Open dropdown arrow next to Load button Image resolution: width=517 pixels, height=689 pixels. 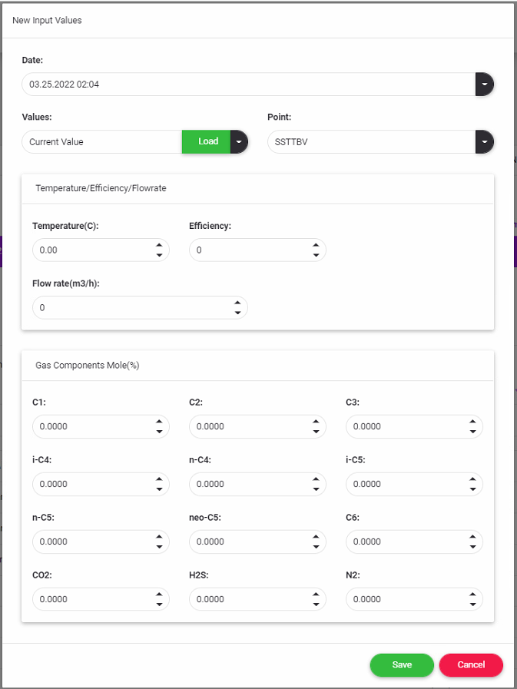coord(239,142)
